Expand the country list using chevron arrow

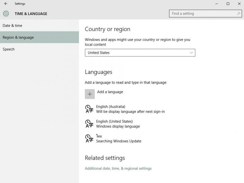(191, 53)
